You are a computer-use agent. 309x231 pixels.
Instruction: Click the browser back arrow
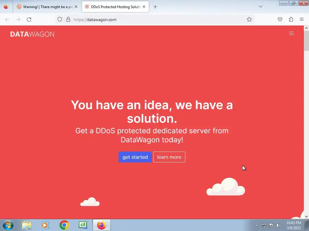pyautogui.click(x=7, y=20)
